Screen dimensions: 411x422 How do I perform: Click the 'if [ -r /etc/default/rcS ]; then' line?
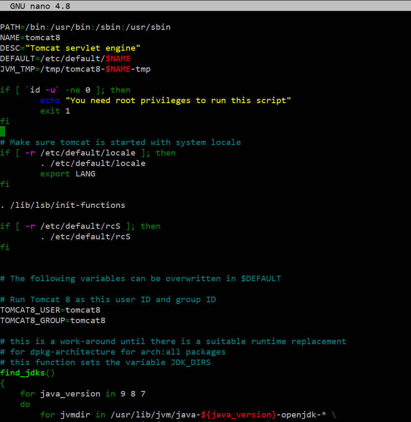click(80, 226)
